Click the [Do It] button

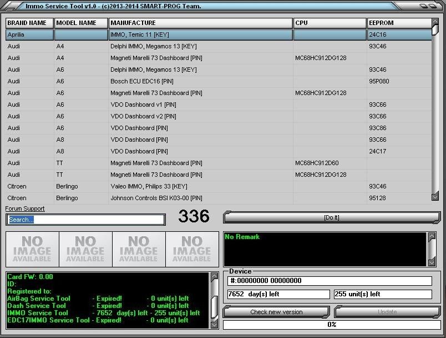pyautogui.click(x=332, y=218)
